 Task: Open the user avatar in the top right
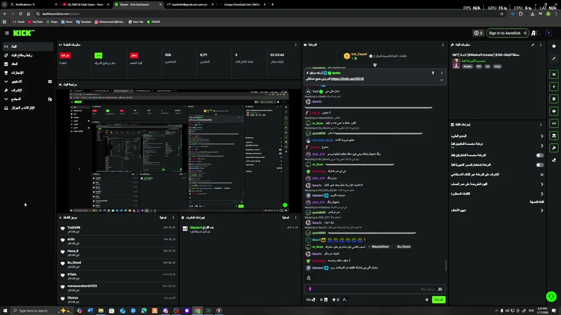click(548, 33)
